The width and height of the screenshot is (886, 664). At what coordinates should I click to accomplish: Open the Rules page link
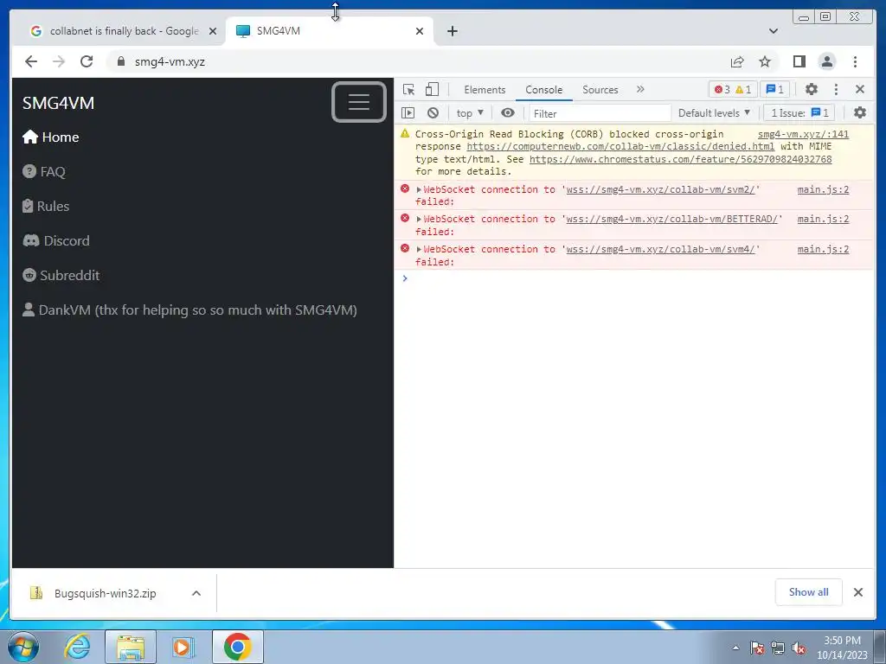tap(46, 206)
